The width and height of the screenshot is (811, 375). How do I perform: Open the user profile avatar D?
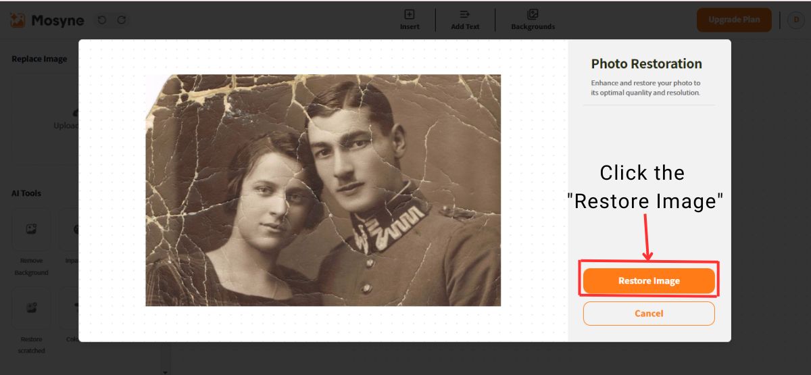pos(795,20)
